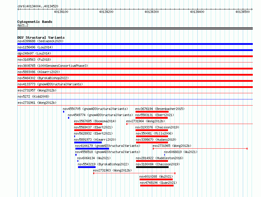Click the 40134100 ruler position label
261x197 pixels.
coord(61,12)
